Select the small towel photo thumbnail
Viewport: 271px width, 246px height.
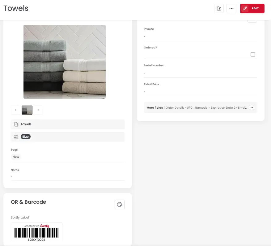click(27, 110)
